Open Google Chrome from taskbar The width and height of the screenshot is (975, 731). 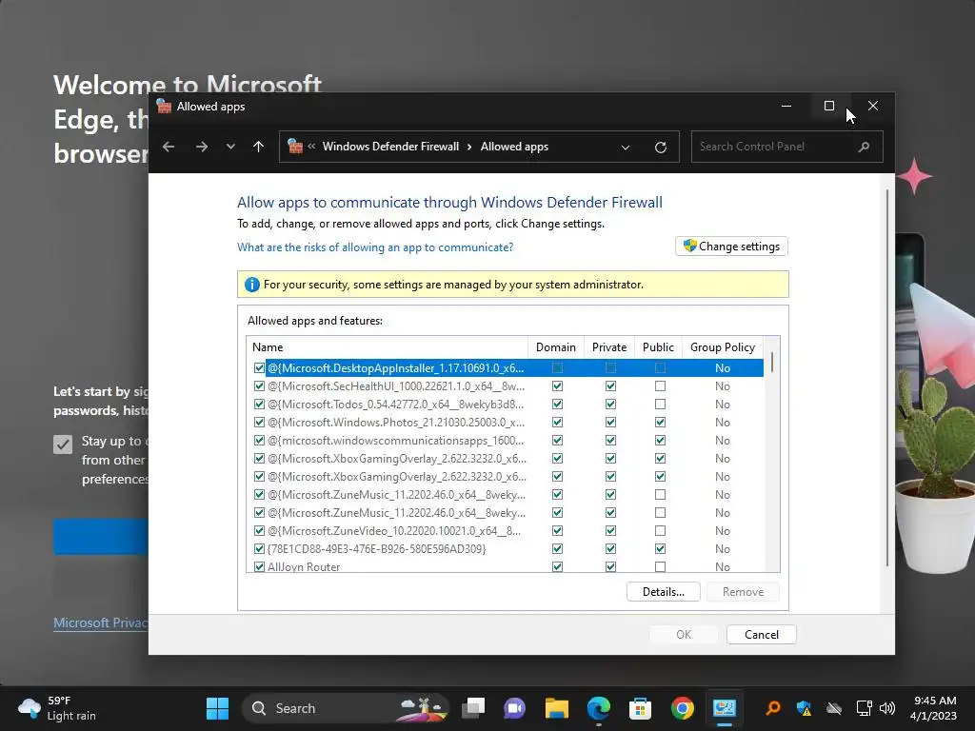[x=682, y=708]
